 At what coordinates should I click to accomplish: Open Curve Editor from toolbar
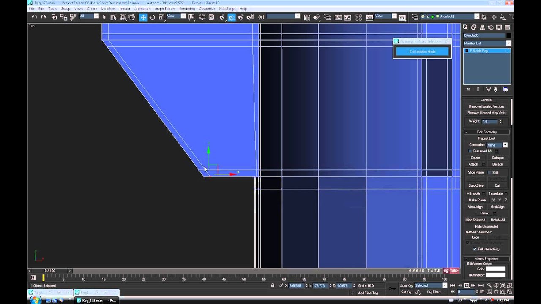[x=339, y=17]
